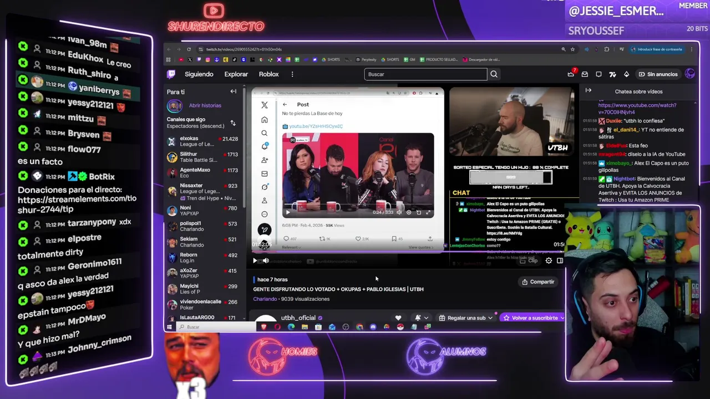The height and width of the screenshot is (399, 710).
Task: Click repost icon on X post
Action: click(x=322, y=239)
